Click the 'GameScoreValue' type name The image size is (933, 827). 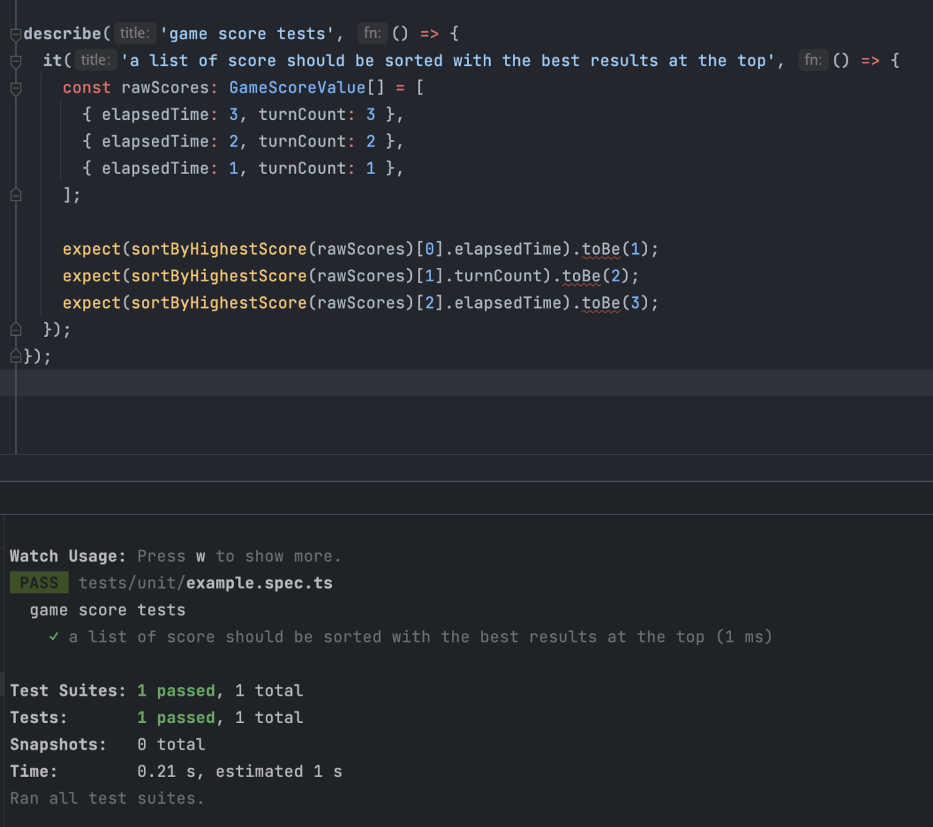[x=297, y=87]
